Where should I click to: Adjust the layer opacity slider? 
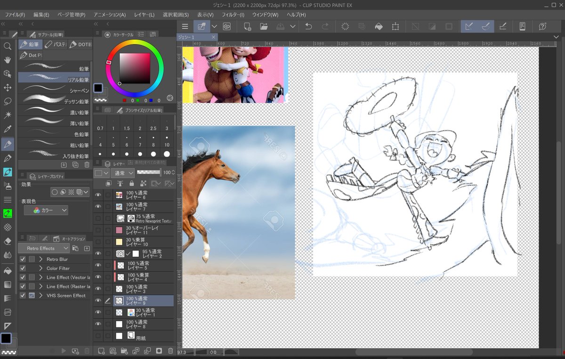pyautogui.click(x=148, y=172)
